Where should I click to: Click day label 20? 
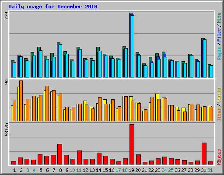[138, 170]
